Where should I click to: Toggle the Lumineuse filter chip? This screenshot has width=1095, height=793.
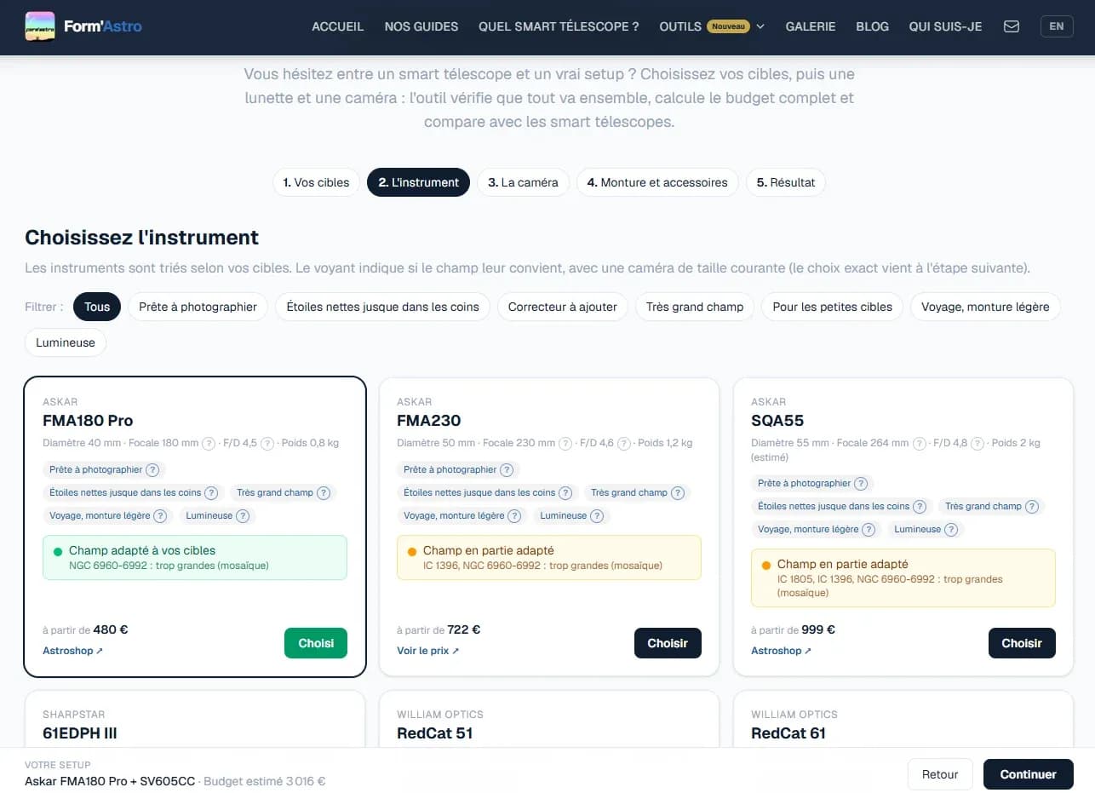tap(66, 342)
